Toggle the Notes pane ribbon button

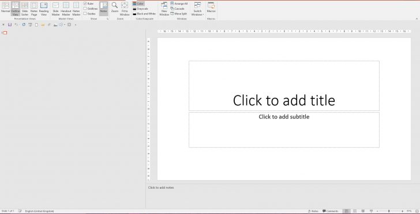click(x=104, y=9)
